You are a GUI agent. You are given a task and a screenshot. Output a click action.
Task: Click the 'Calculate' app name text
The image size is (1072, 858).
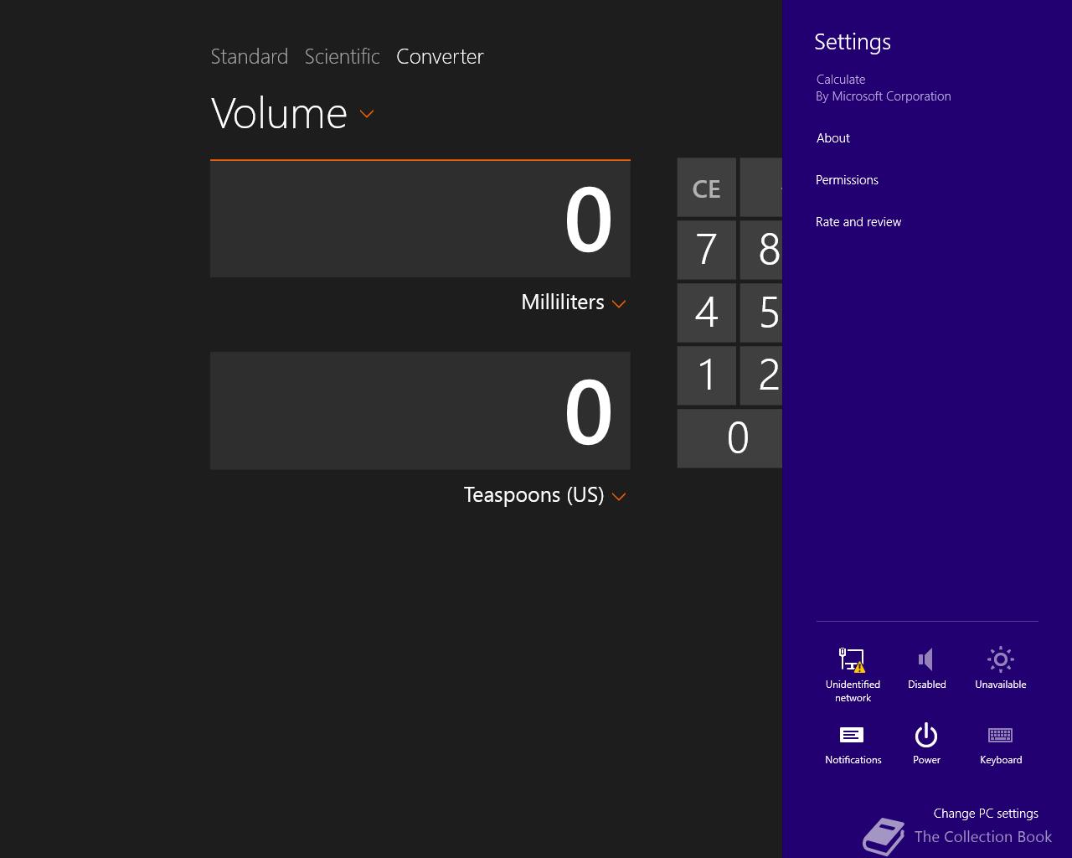pos(841,80)
